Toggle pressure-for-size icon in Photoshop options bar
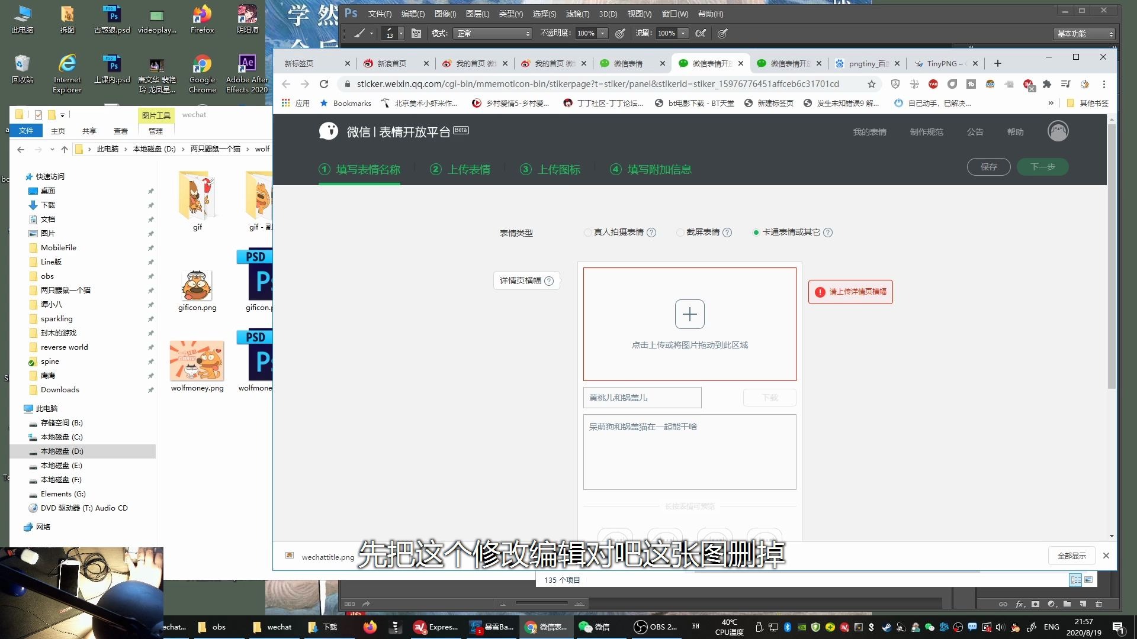1137x639 pixels. point(722,34)
